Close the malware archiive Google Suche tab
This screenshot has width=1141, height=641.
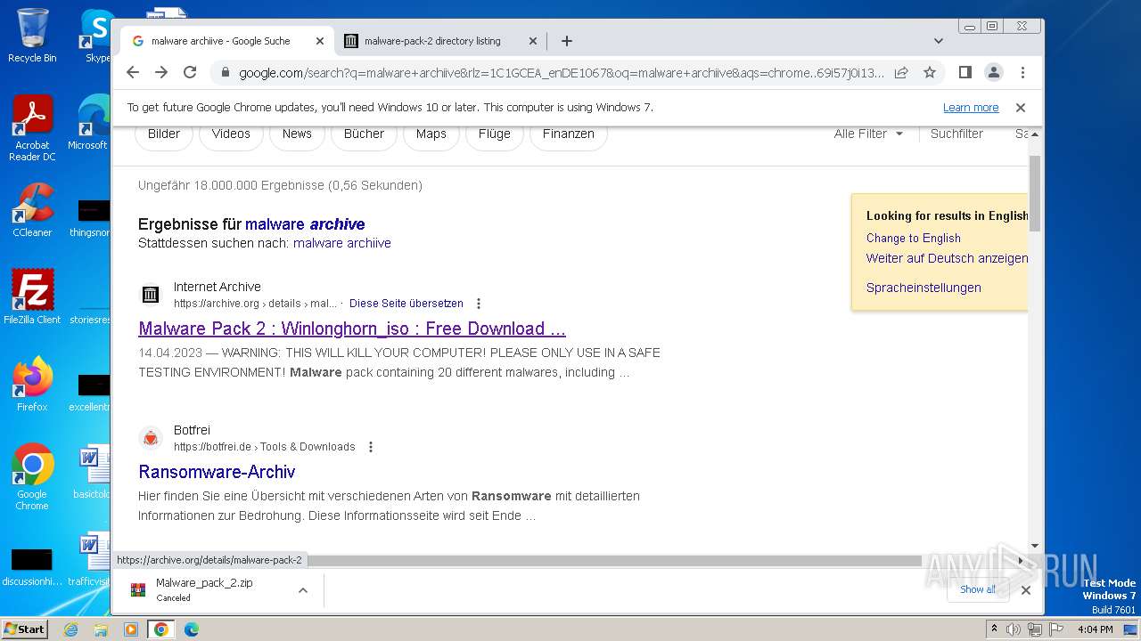pos(319,41)
